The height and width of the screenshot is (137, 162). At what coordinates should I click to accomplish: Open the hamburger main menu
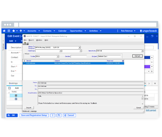tap(9, 31)
